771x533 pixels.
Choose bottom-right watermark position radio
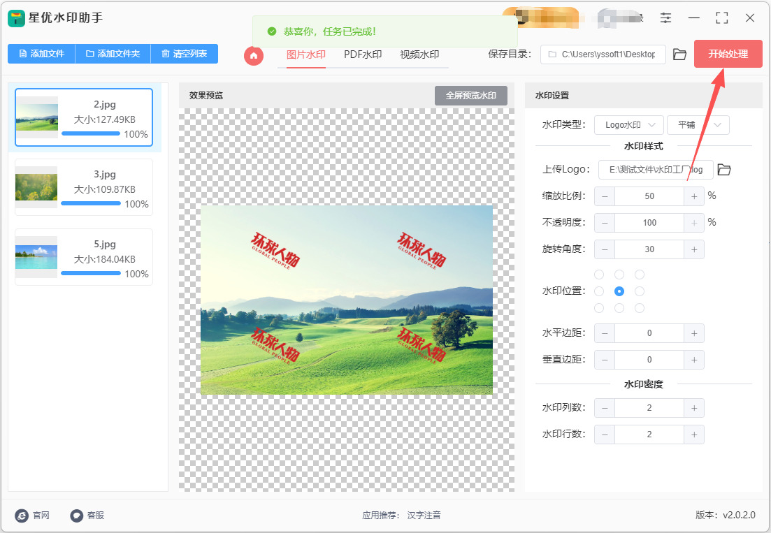pos(640,308)
